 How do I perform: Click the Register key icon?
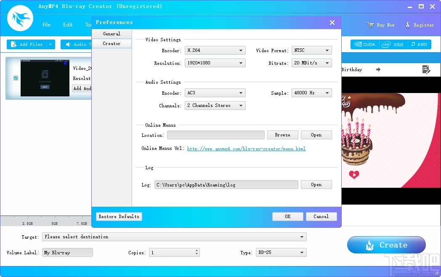[407, 24]
